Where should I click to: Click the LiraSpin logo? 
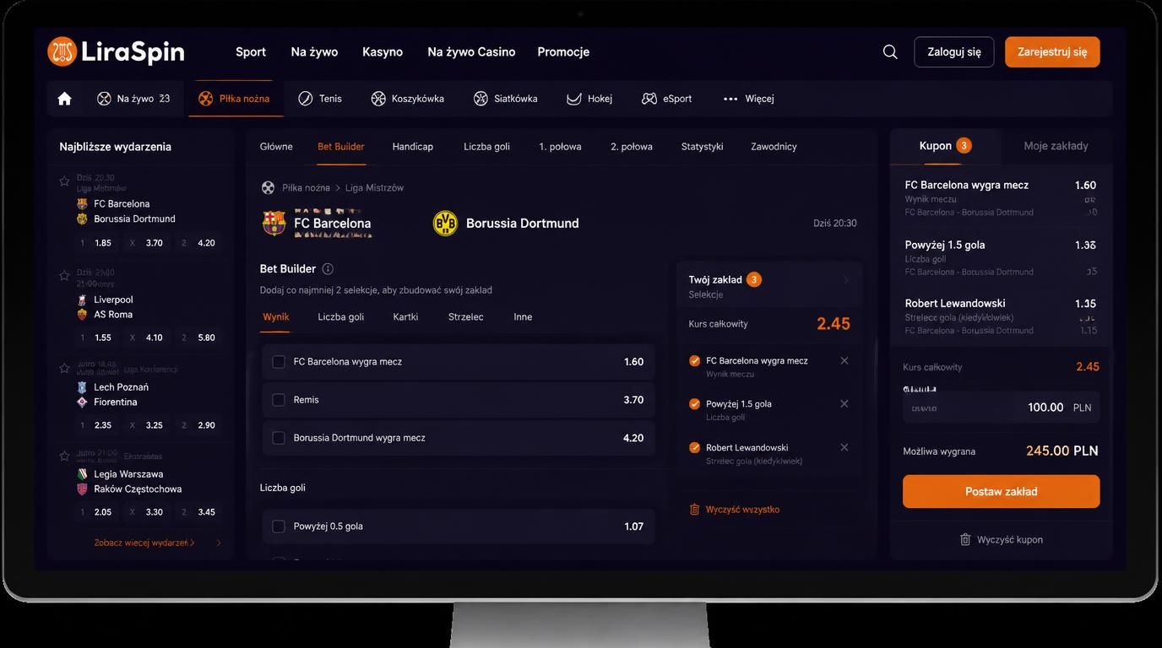coord(116,51)
